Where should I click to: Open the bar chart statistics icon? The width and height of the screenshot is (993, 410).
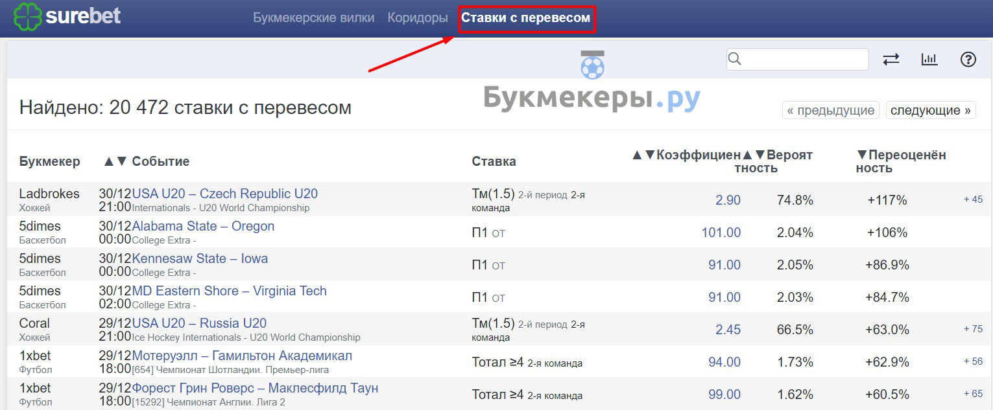coord(929,60)
